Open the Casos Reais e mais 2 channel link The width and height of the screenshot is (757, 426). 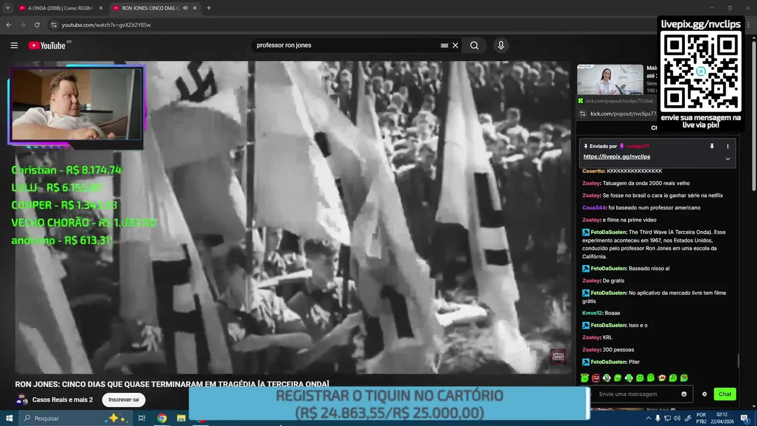coord(63,400)
